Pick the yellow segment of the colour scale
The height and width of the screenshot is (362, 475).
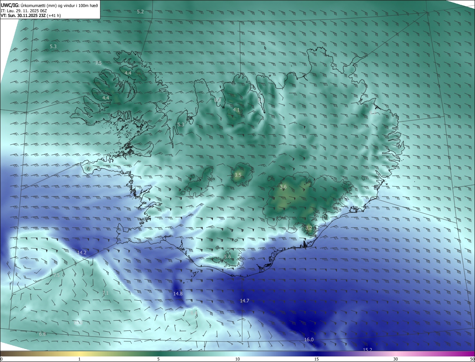[80, 353]
